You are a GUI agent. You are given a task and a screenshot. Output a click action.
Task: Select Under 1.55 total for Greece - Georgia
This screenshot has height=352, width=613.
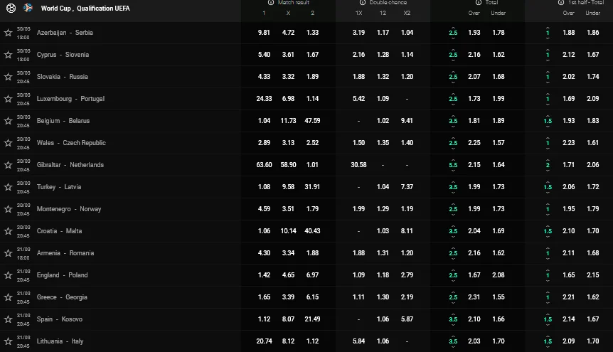[x=498, y=297]
